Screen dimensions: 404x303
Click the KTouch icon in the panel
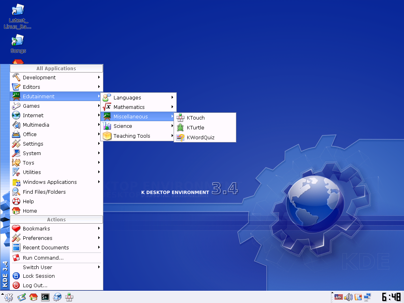click(x=69, y=297)
